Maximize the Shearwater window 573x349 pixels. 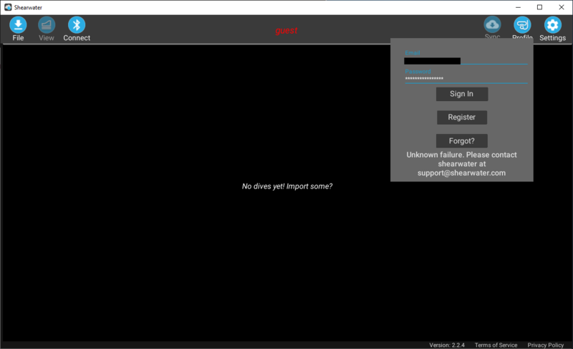click(x=539, y=7)
